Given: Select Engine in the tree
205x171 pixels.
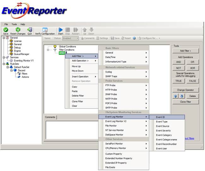Looking at the screenshot, I should click(x=17, y=51).
